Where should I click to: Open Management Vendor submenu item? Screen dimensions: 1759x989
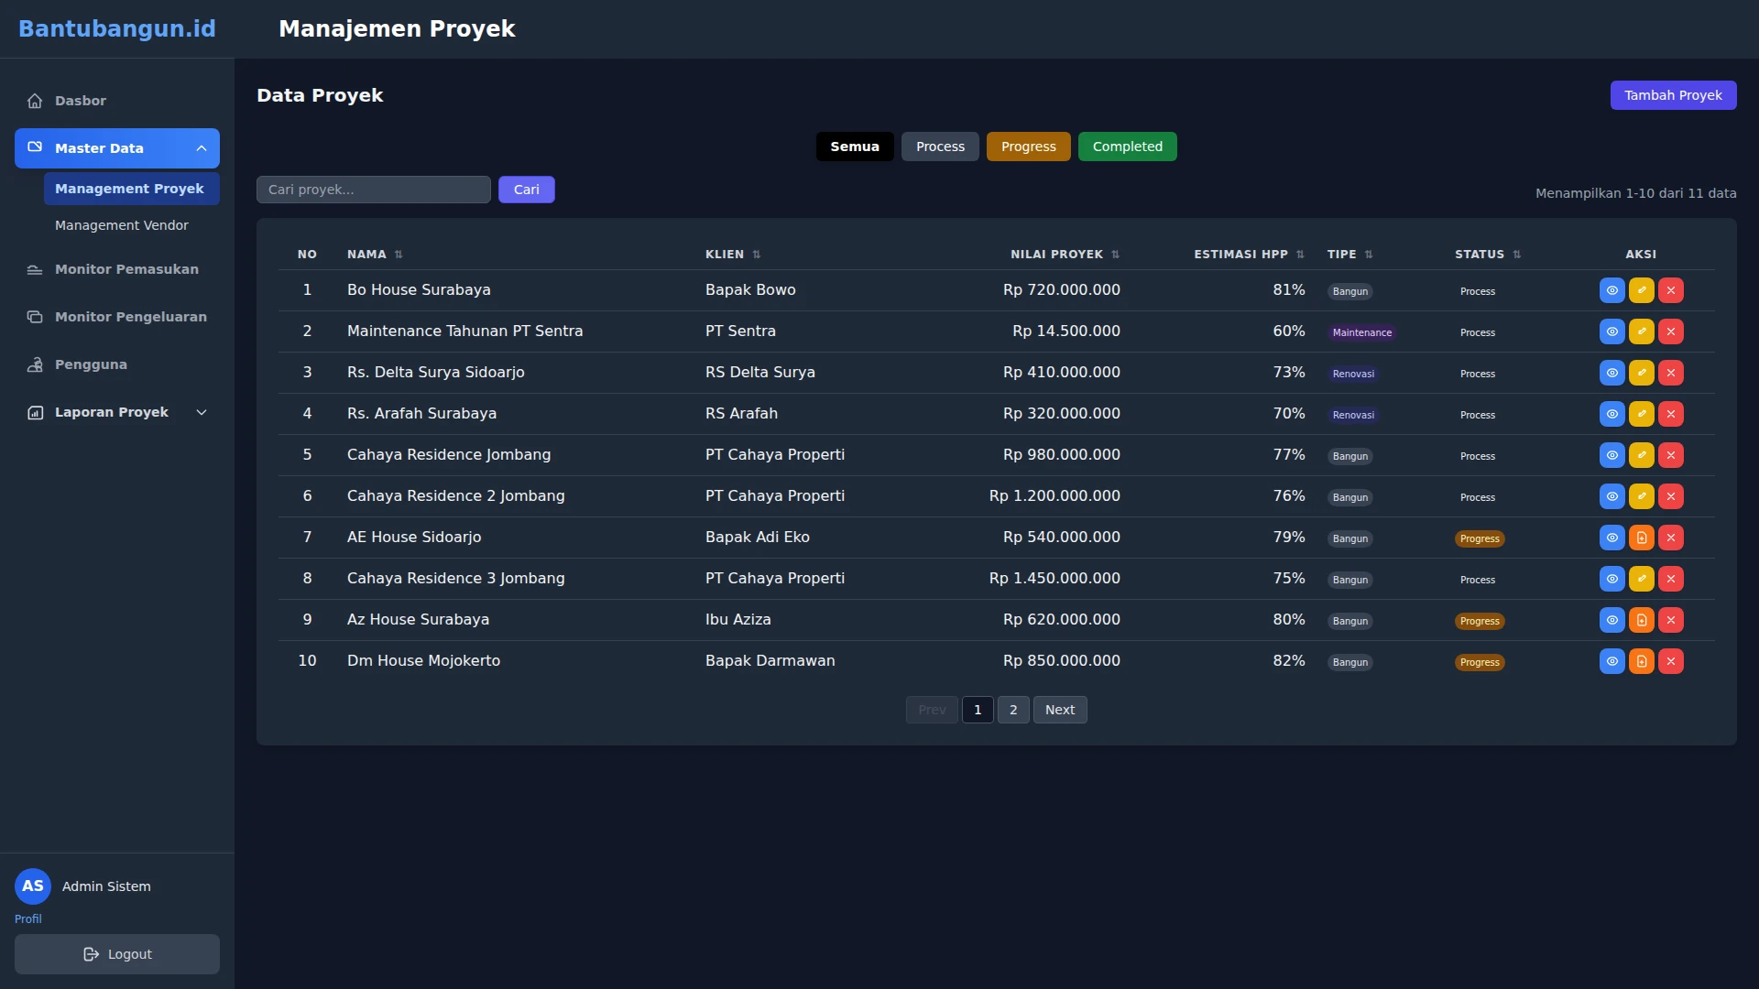[x=132, y=225]
